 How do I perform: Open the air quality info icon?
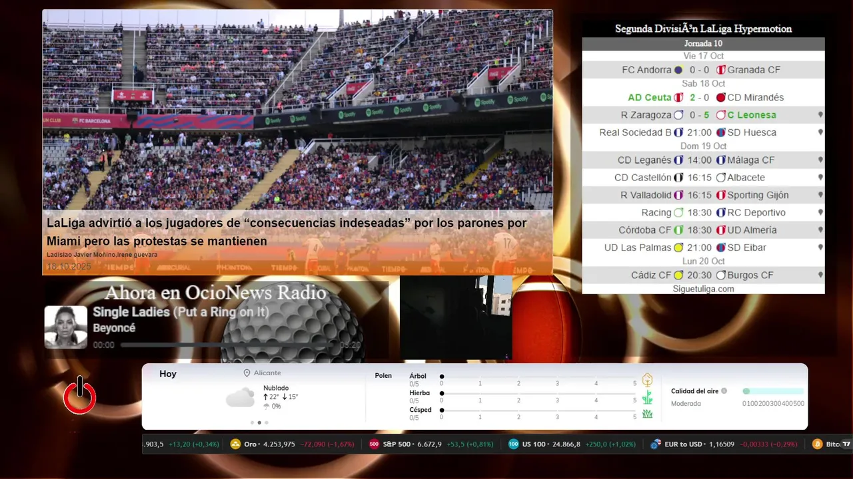[724, 391]
